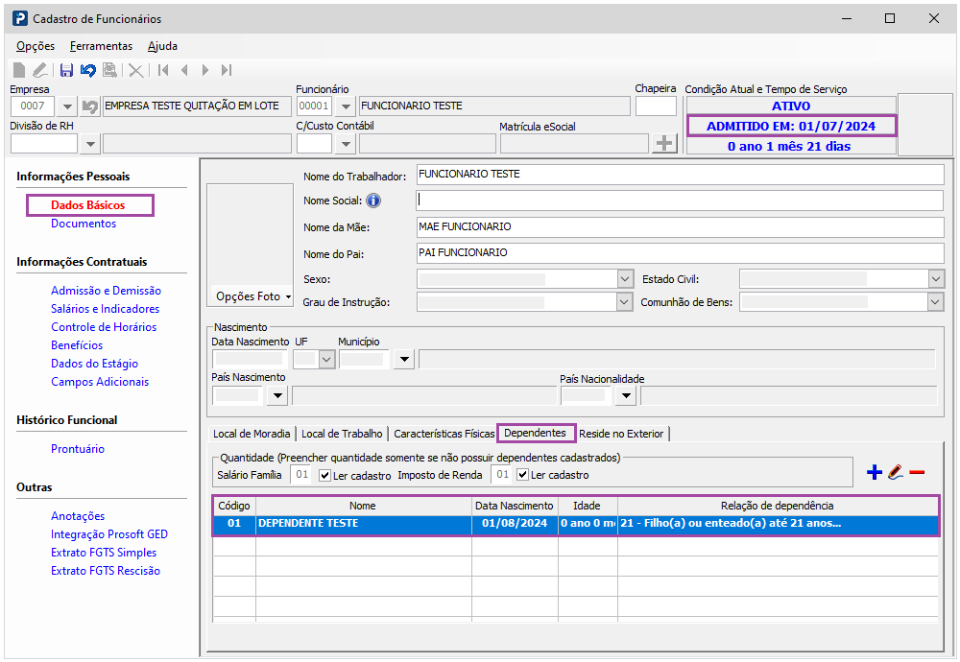Go to first record toolbar arrow
The height and width of the screenshot is (662, 960).
163,70
